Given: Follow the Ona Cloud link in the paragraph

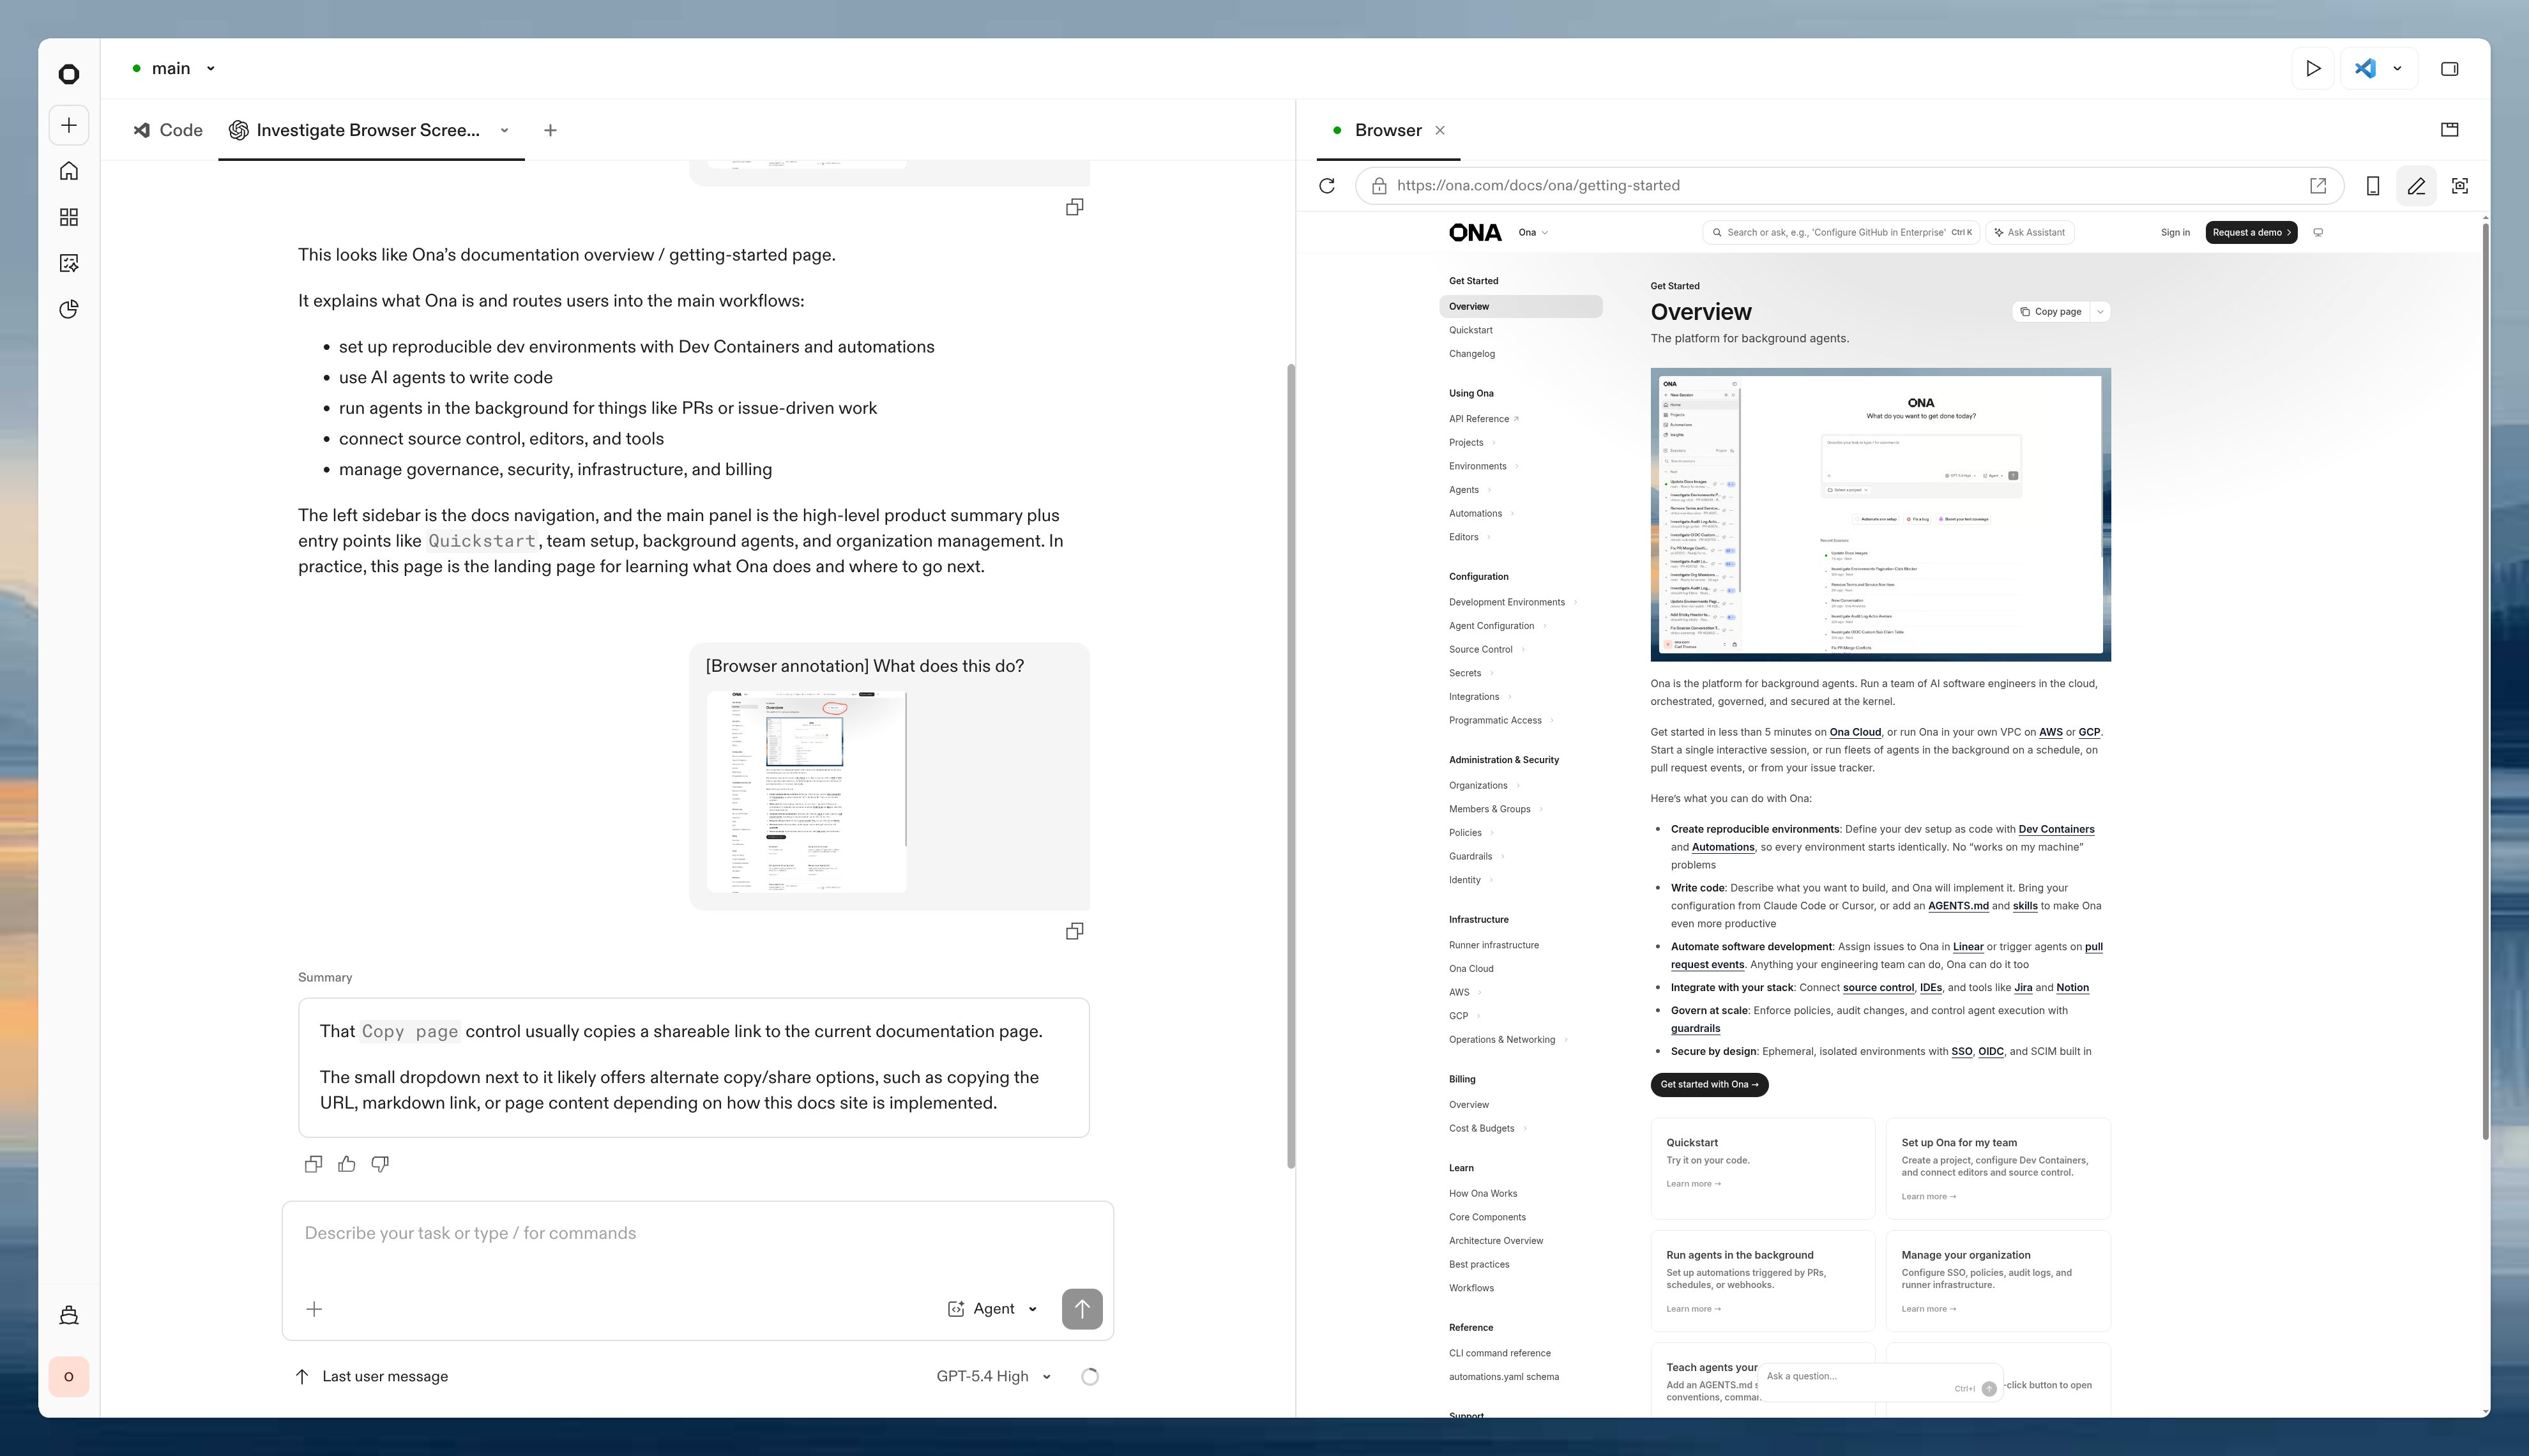Looking at the screenshot, I should click(1855, 732).
